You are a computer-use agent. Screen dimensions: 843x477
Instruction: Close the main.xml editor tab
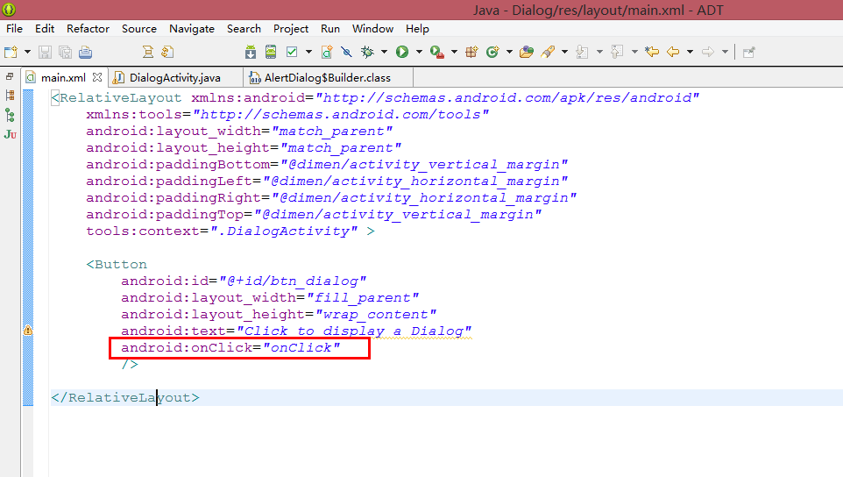coord(97,77)
